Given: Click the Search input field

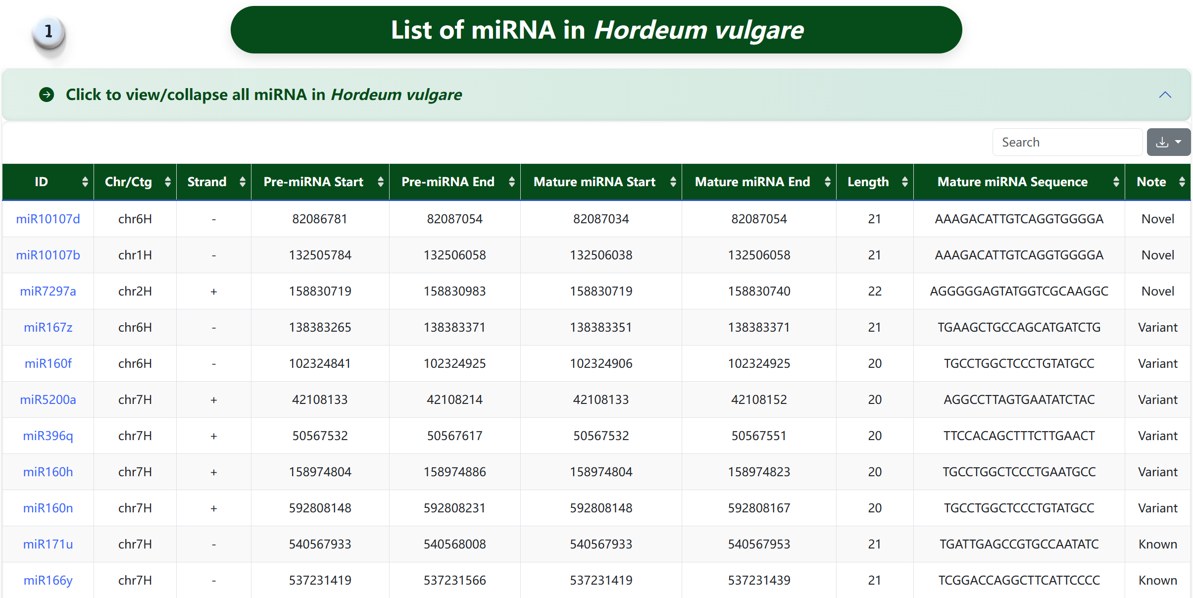Looking at the screenshot, I should tap(1067, 142).
